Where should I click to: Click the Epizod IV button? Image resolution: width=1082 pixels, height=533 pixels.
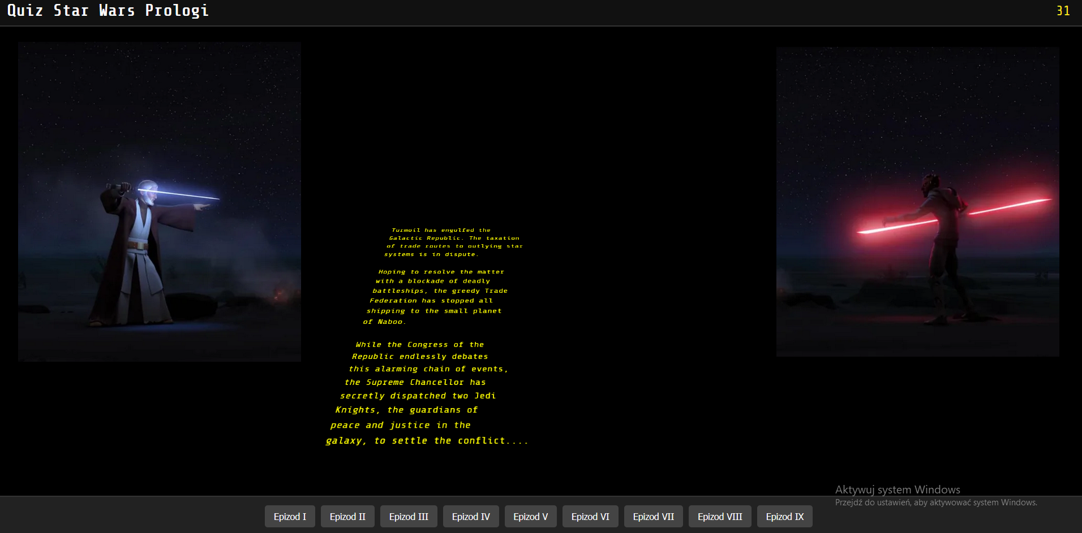pos(471,517)
